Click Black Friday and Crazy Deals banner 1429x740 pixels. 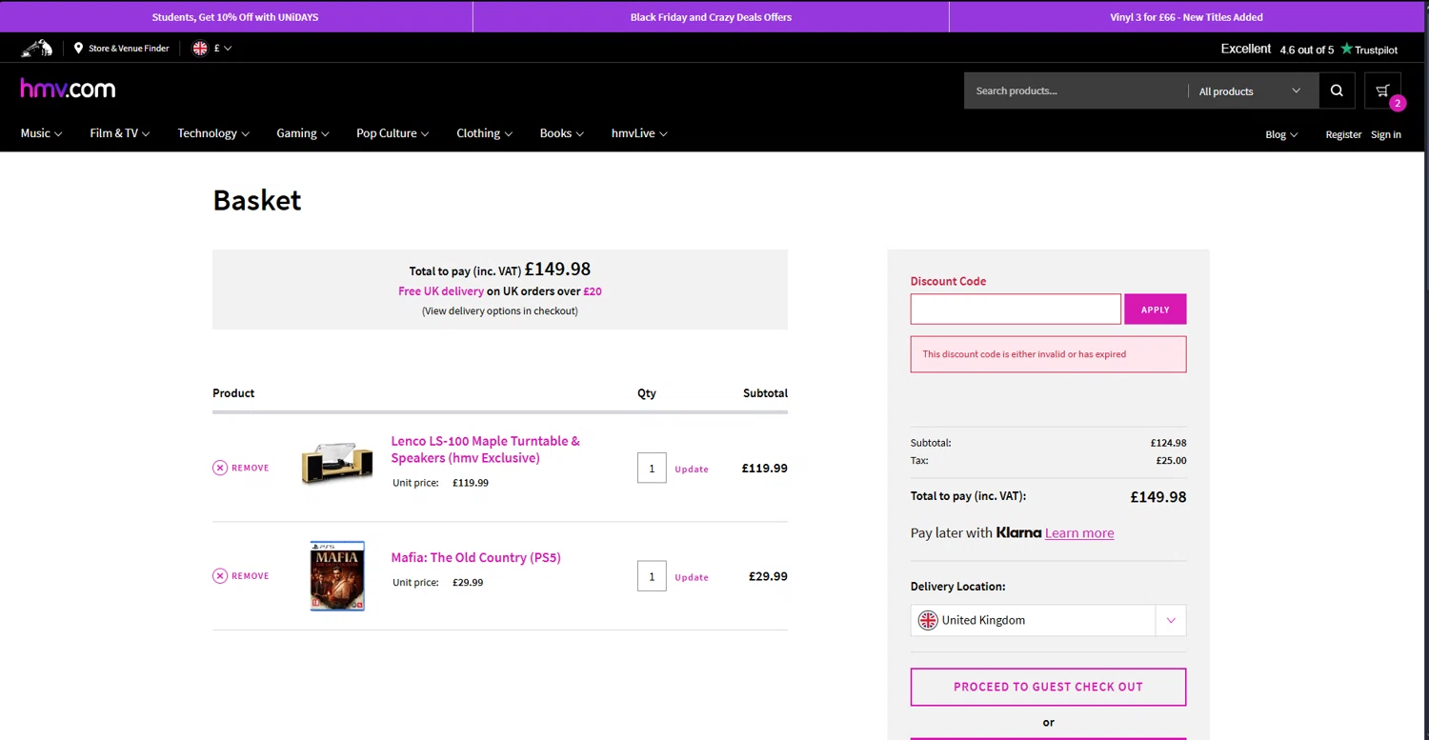click(x=711, y=17)
